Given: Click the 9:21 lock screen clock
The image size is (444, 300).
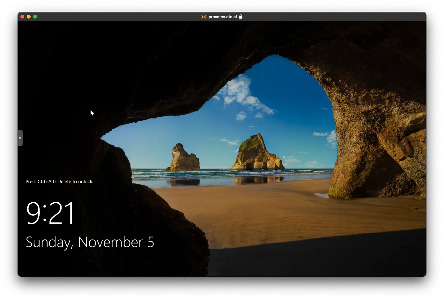Looking at the screenshot, I should click(x=50, y=213).
